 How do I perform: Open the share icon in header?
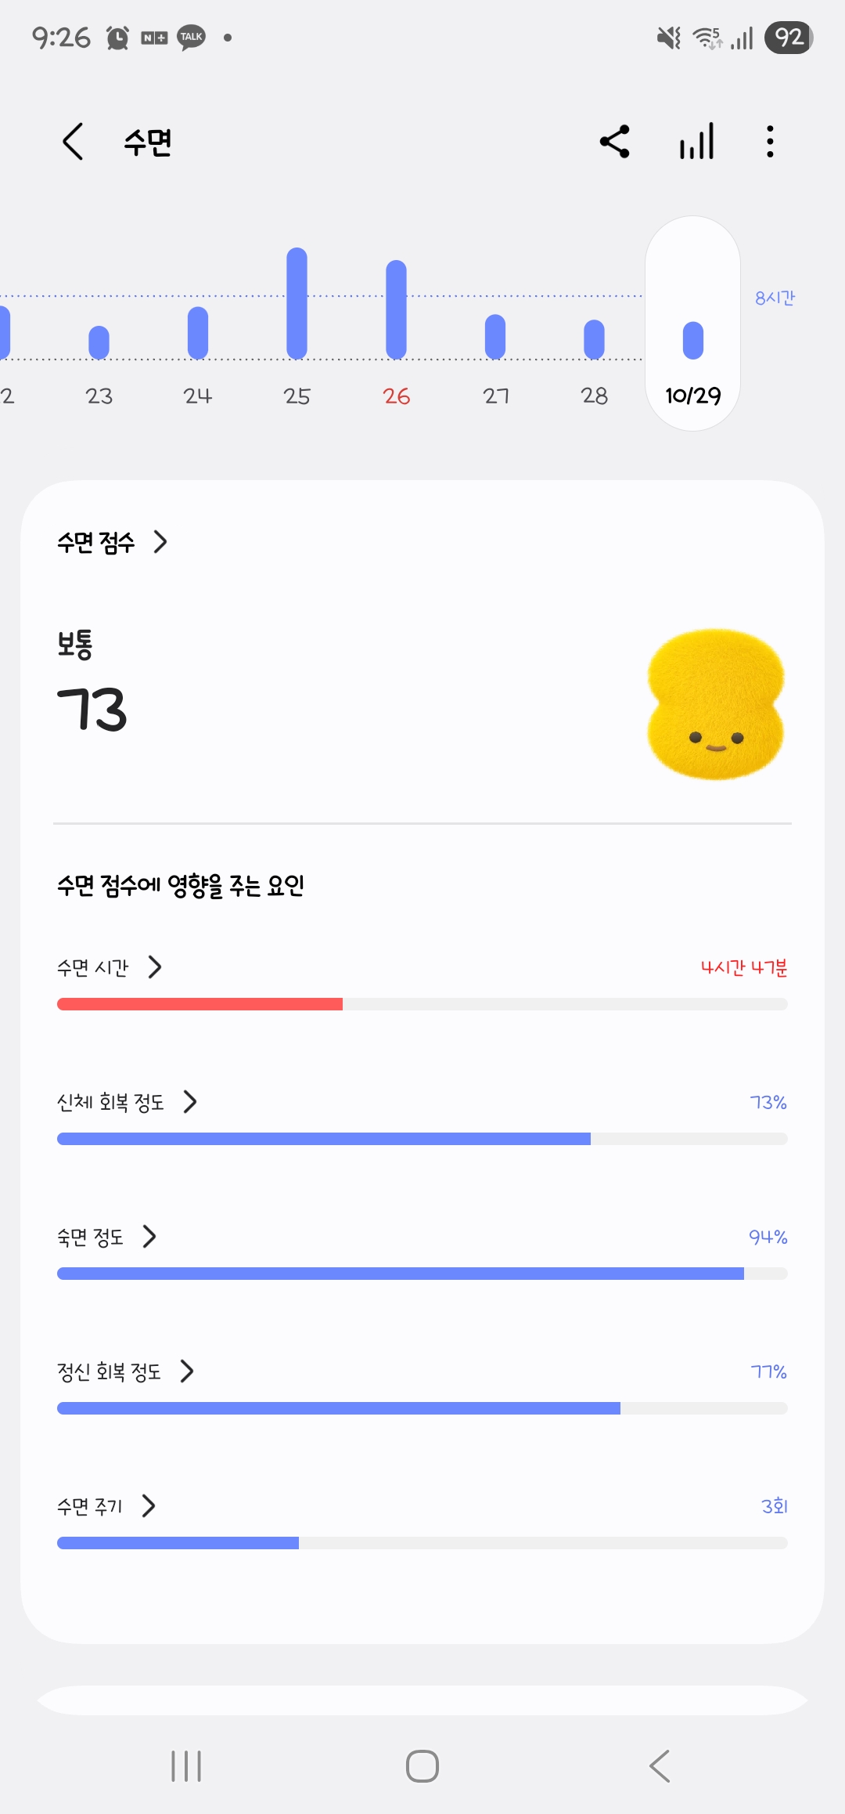[615, 142]
